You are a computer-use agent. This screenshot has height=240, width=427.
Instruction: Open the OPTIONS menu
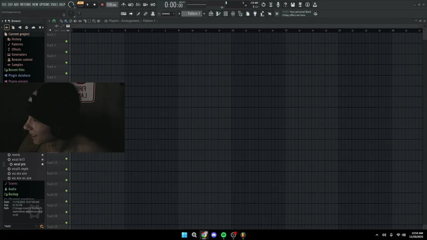tap(44, 5)
